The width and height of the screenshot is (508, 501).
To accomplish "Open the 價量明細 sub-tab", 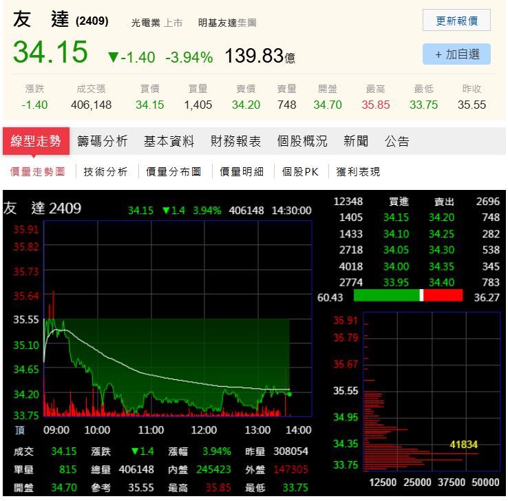I will (242, 171).
